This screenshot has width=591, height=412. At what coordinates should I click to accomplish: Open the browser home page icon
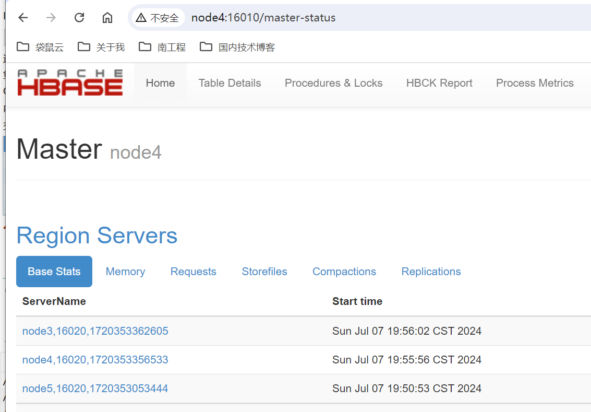tap(107, 18)
